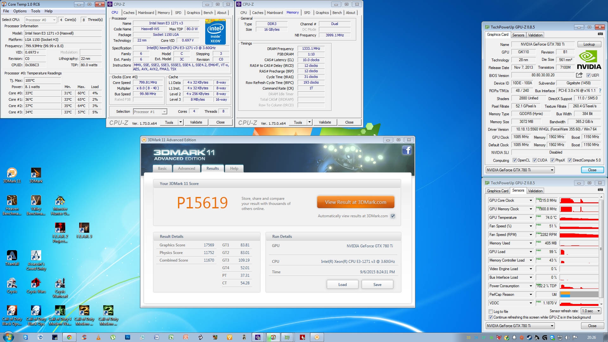Screen dimensions: 608x342
Task: Open the Basic tab in 3DMark 11
Action: [x=162, y=168]
